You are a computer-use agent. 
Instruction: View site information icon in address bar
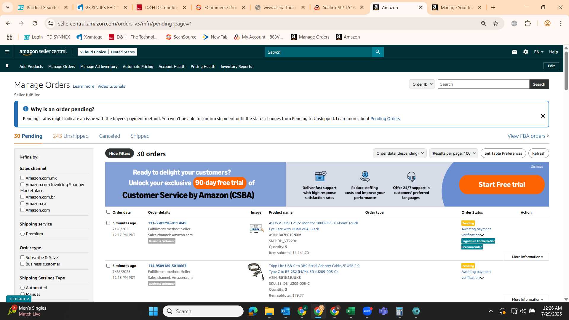[x=51, y=23]
